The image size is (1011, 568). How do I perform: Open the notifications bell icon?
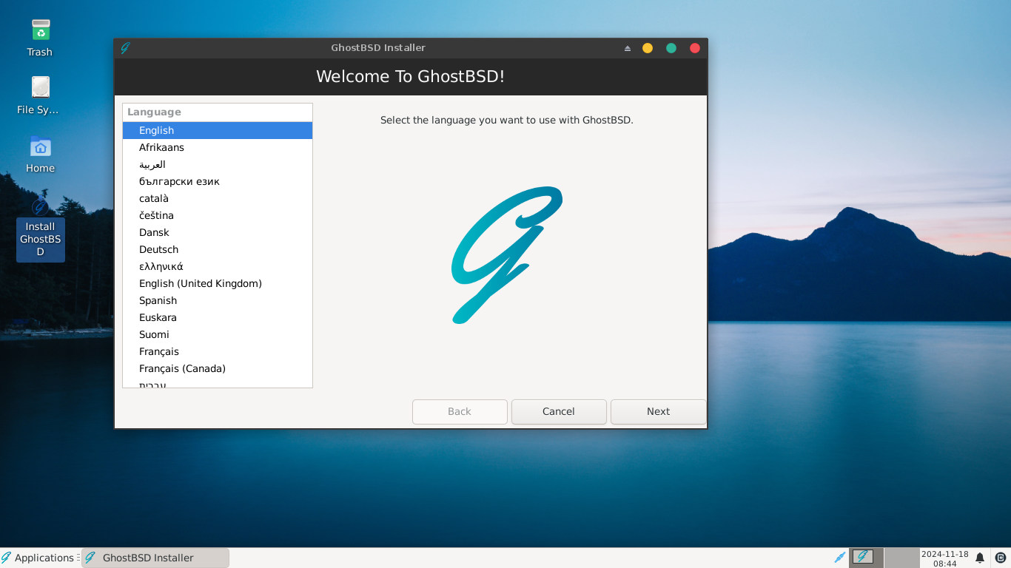[980, 558]
